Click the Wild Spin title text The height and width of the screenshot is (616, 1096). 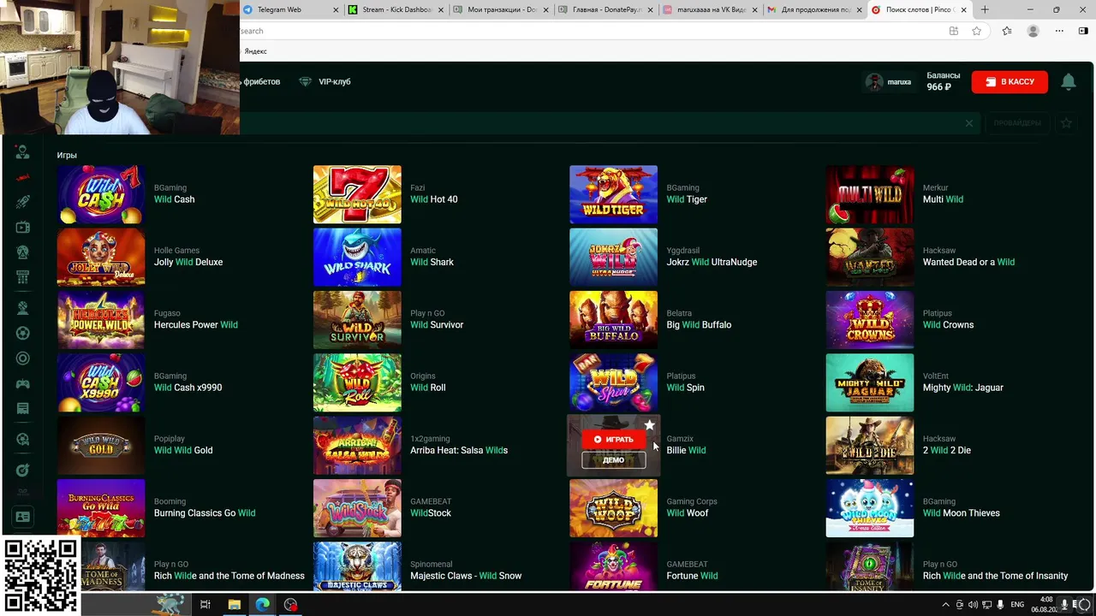coord(685,388)
